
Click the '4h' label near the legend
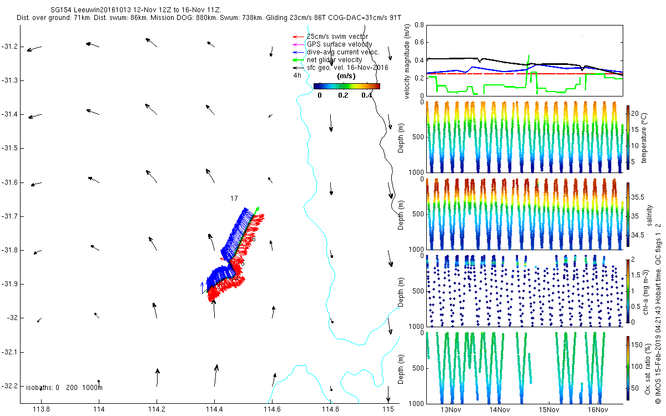(297, 75)
